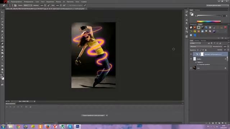Select the Spot Healing Brush tool

pyautogui.click(x=2, y=31)
